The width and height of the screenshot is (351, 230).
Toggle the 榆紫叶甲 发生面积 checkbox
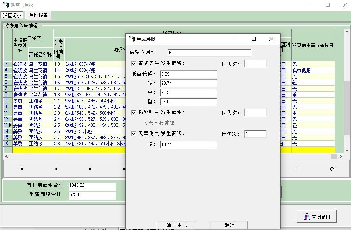pos(134,112)
